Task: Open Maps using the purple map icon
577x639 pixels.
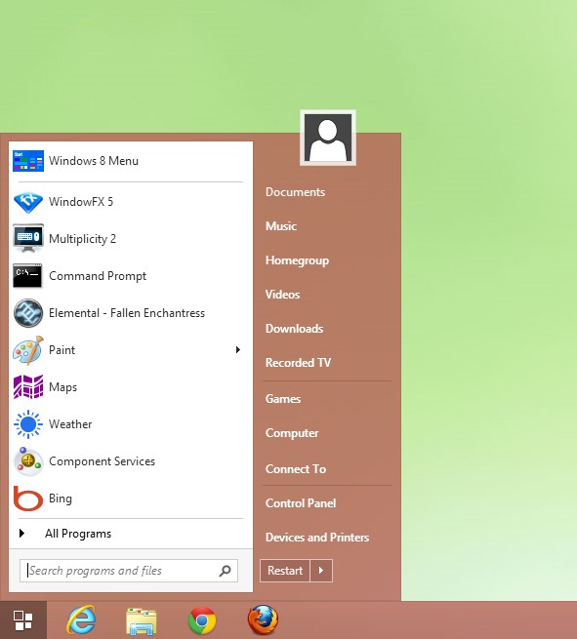Action: click(28, 386)
